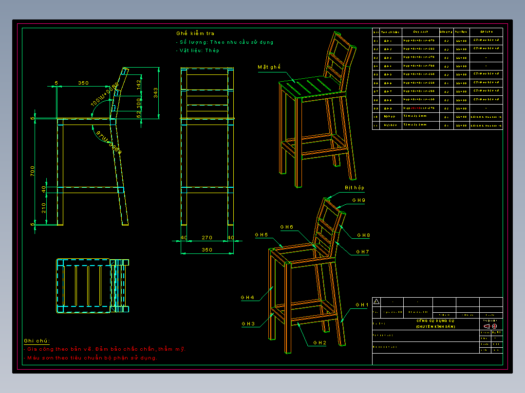Select '(CHUYÊN KÌNH DẦN)' in the title block
Image resolution: width=525 pixels, height=393 pixels.
point(435,326)
